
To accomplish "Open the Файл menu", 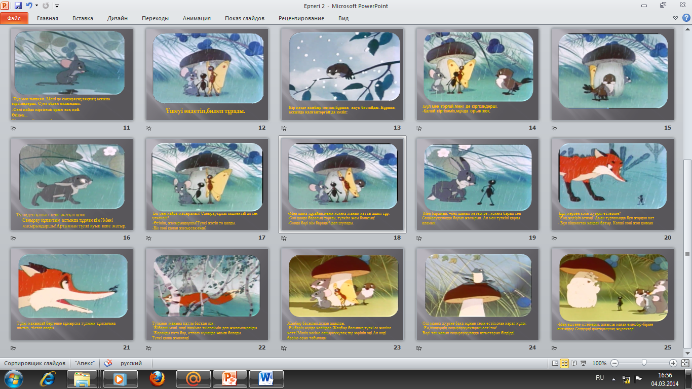I will point(14,18).
